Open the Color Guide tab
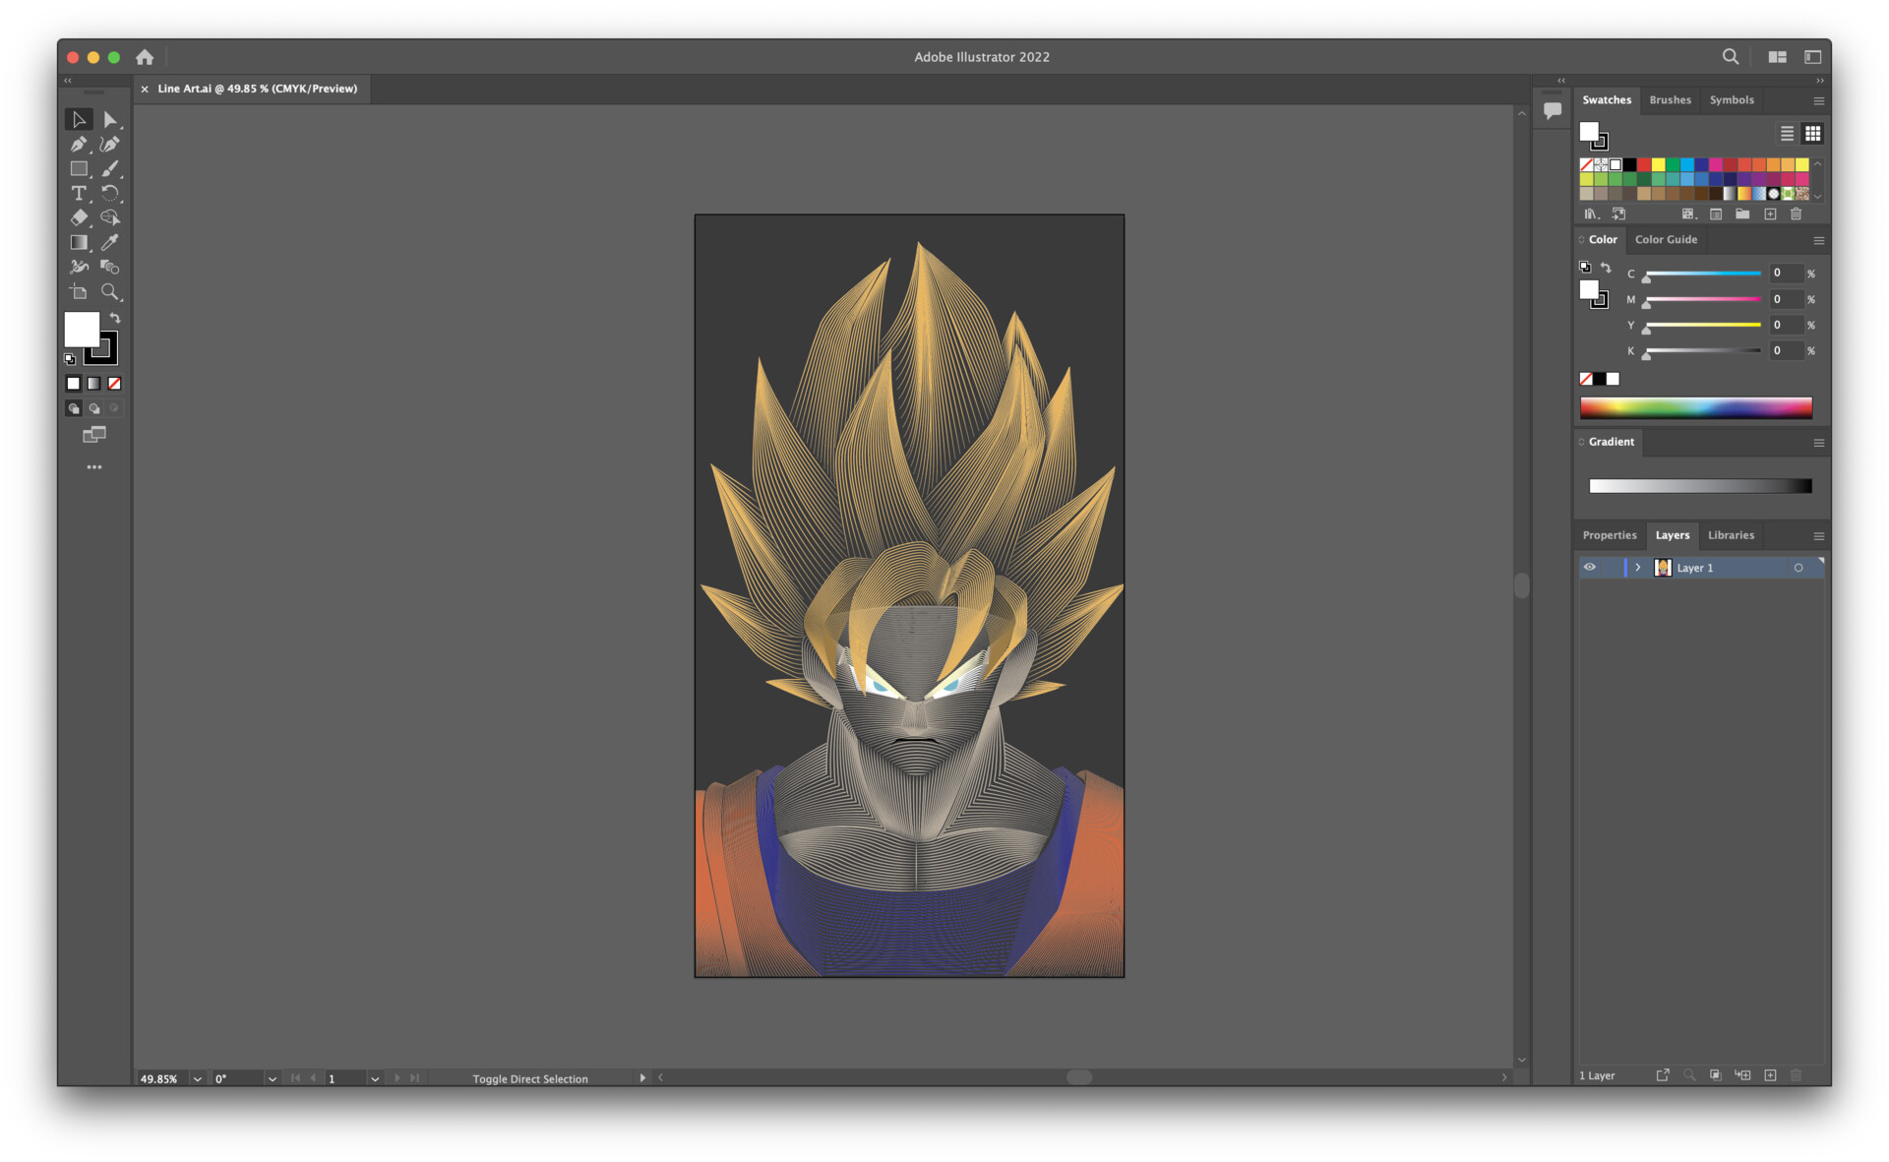This screenshot has height=1162, width=1889. tap(1666, 239)
